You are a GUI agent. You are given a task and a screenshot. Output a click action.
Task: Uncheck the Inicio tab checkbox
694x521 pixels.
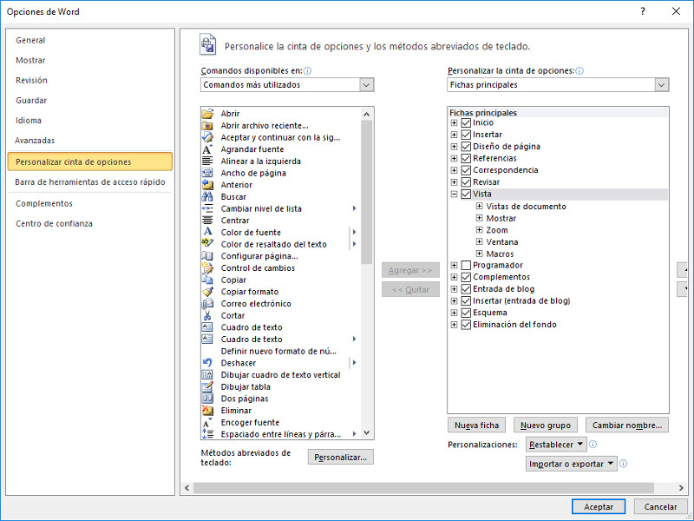point(466,122)
